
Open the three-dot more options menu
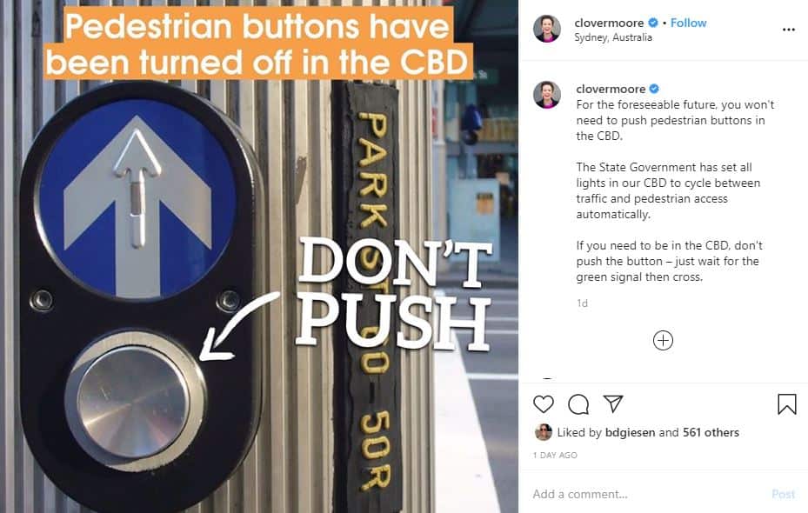(x=788, y=30)
